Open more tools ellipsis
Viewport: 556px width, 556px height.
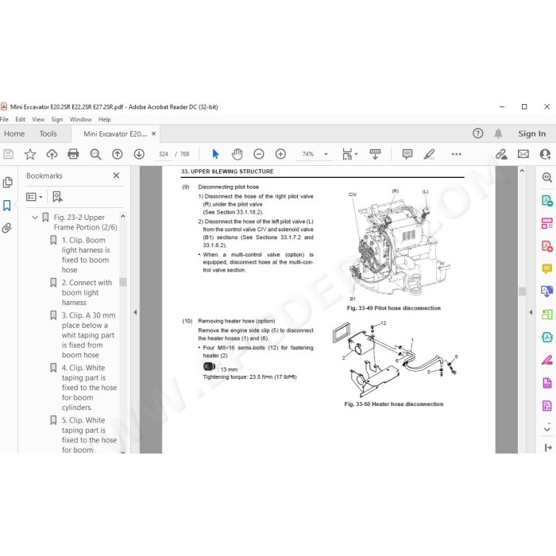pos(457,154)
